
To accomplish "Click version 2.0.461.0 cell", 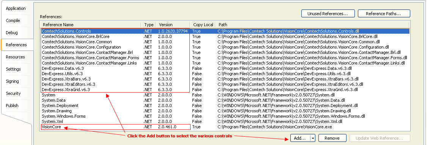I will [x=167, y=127].
